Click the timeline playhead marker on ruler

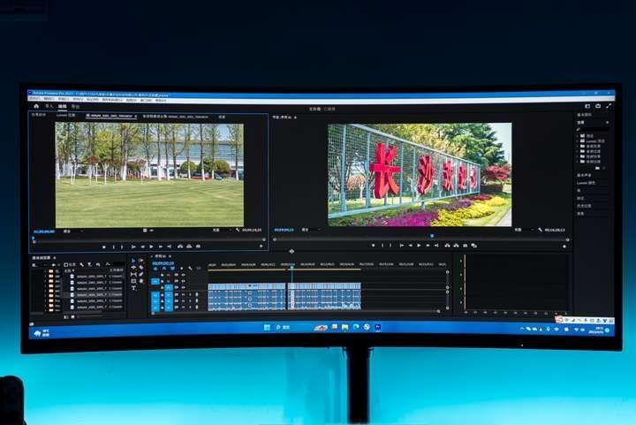pos(291,267)
